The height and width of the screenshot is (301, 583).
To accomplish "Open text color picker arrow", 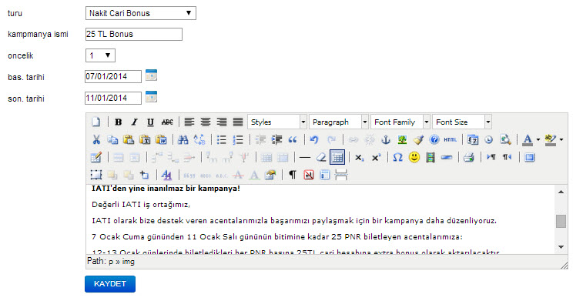I will click(x=538, y=140).
